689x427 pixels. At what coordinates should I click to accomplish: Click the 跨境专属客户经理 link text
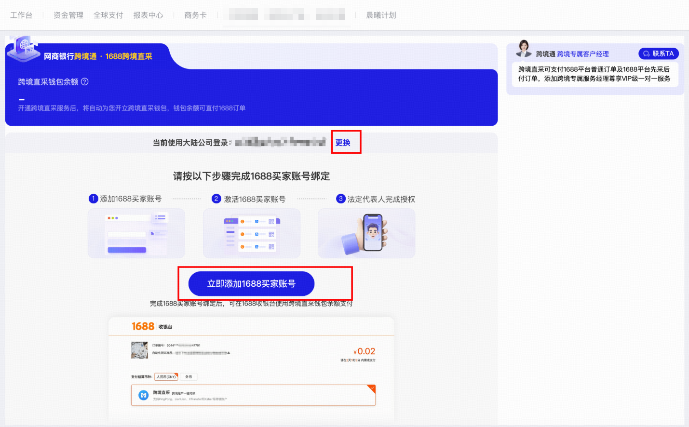coord(583,54)
